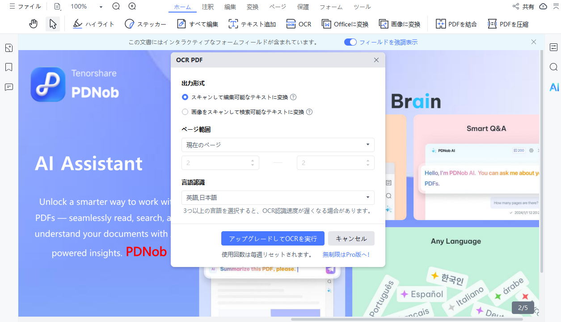
Task: Toggle the highlight fields switch
Action: pos(350,42)
